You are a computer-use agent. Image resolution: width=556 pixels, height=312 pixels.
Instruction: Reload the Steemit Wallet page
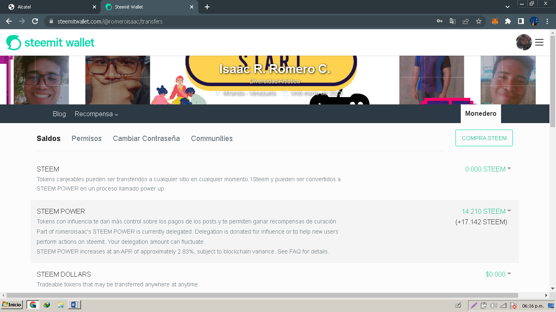tap(35, 21)
